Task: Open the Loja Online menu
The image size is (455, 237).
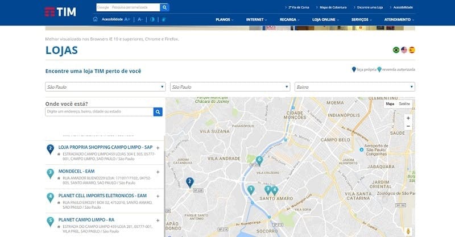Action: [x=325, y=19]
